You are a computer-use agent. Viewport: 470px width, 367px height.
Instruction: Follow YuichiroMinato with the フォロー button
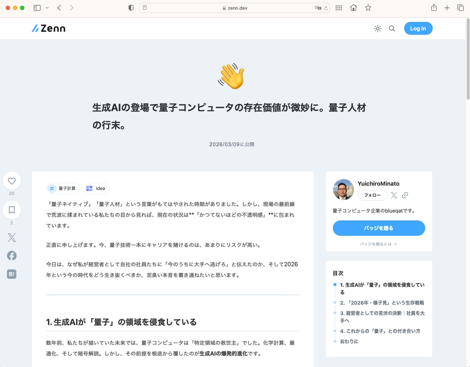coord(372,195)
